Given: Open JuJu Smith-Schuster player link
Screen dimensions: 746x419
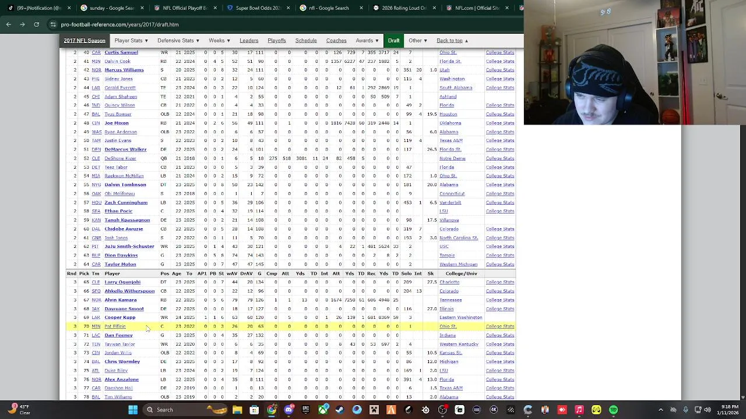Looking at the screenshot, I should coord(129,247).
